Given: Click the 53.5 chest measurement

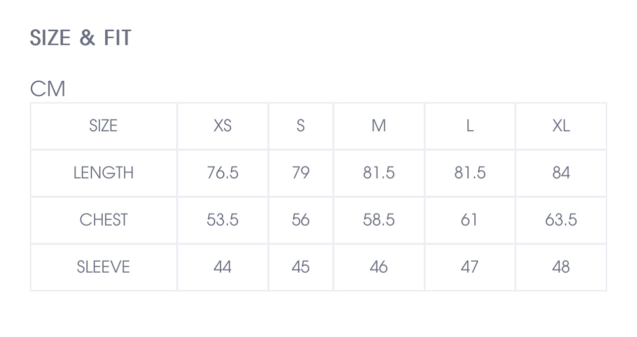Looking at the screenshot, I should pos(222,220).
